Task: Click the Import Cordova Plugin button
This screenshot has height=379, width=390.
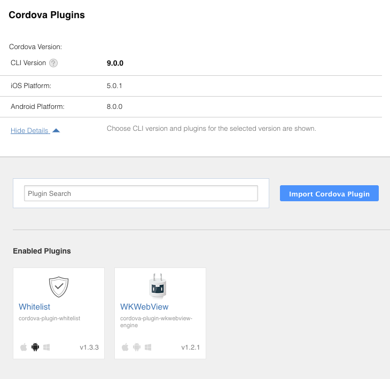Action: [x=329, y=193]
